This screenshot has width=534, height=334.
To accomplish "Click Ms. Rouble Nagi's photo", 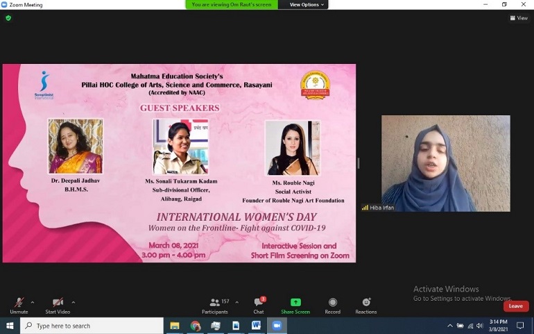I will tap(293, 148).
